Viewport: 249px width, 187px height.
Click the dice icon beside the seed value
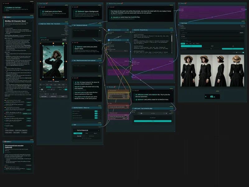pyautogui.click(x=99, y=130)
